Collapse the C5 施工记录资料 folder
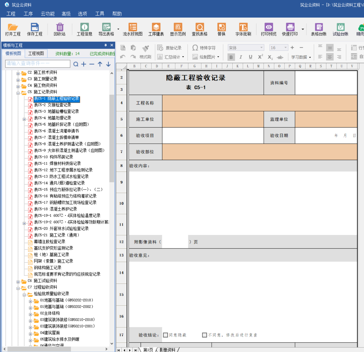Viewport: 364px width, 352px height. 18,93
